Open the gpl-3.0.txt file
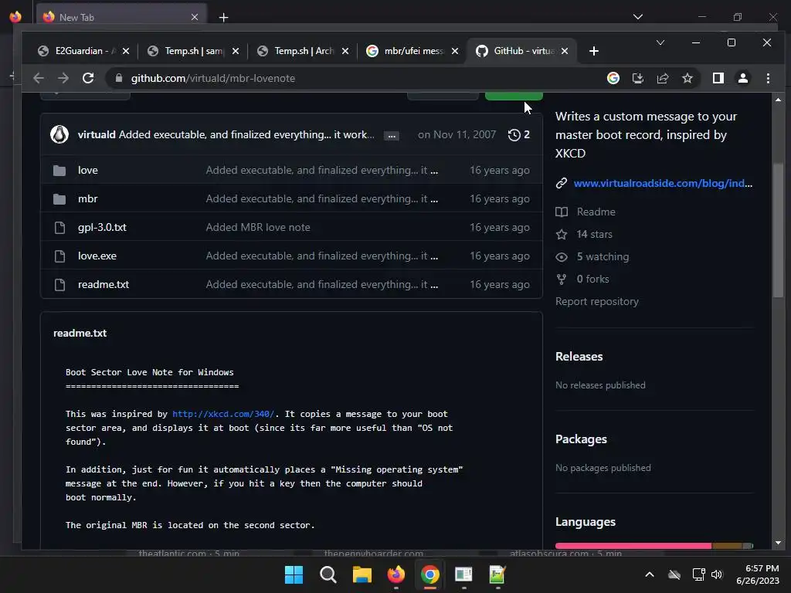This screenshot has height=593, width=791. tap(102, 228)
